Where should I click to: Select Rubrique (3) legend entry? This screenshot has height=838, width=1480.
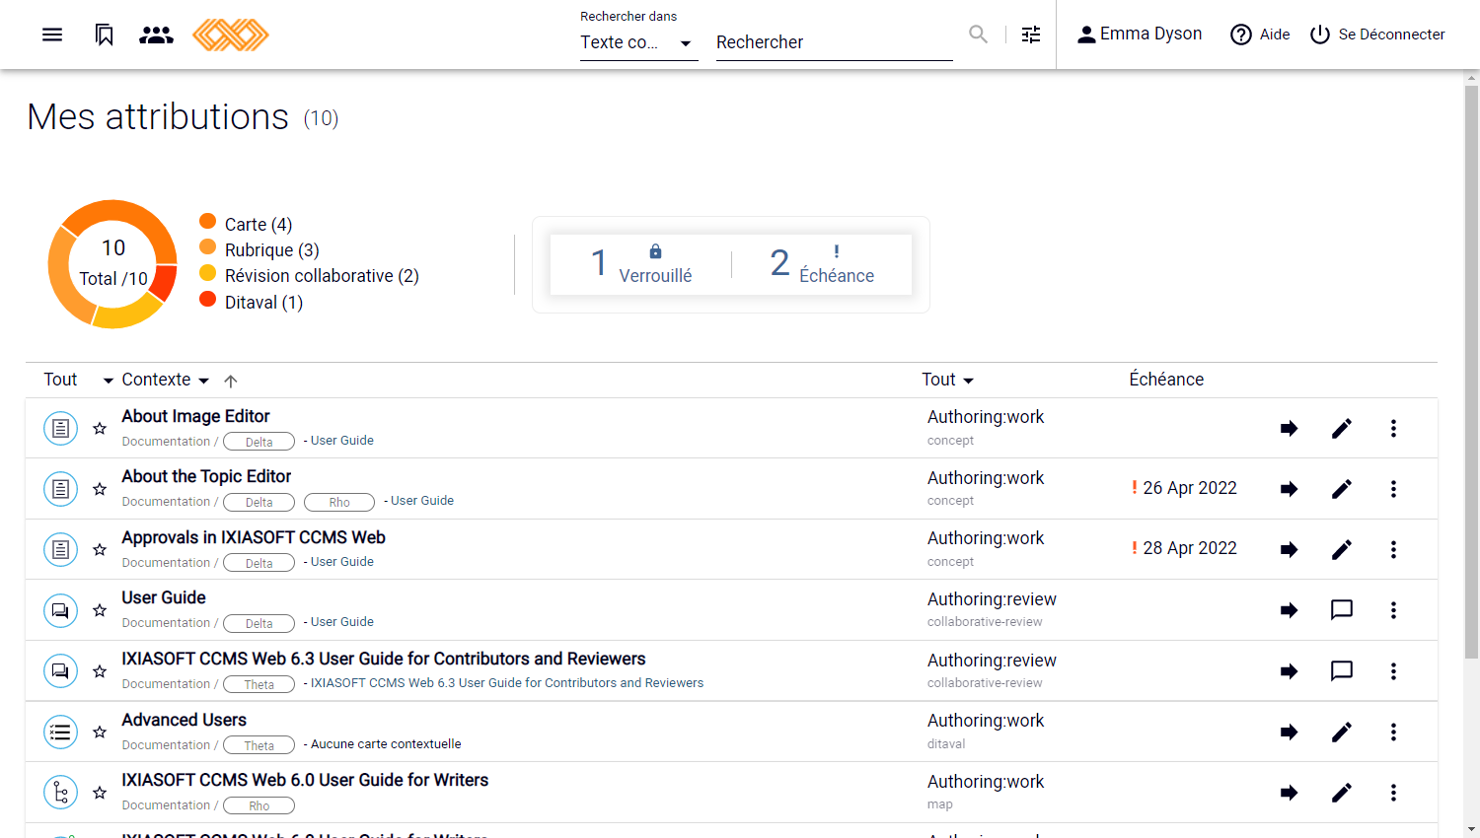pos(259,249)
